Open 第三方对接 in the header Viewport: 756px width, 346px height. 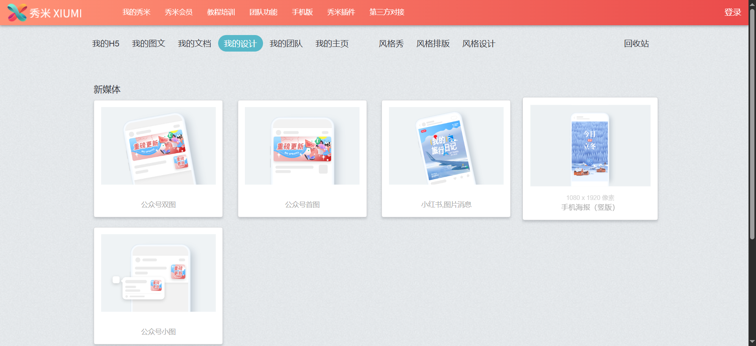(387, 12)
